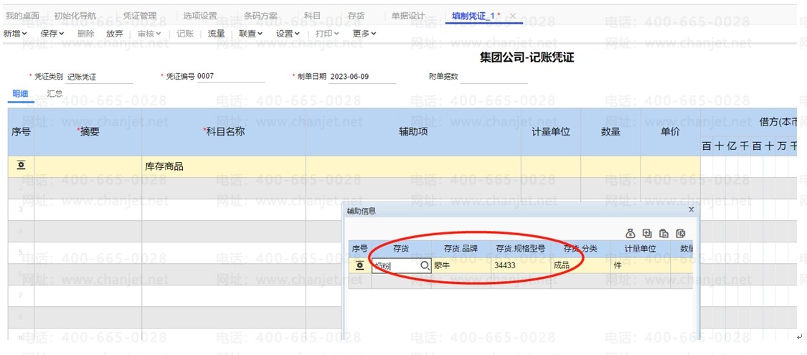The width and height of the screenshot is (807, 355).
Task: Switch to the 初始化导航 tab
Action: 75,16
